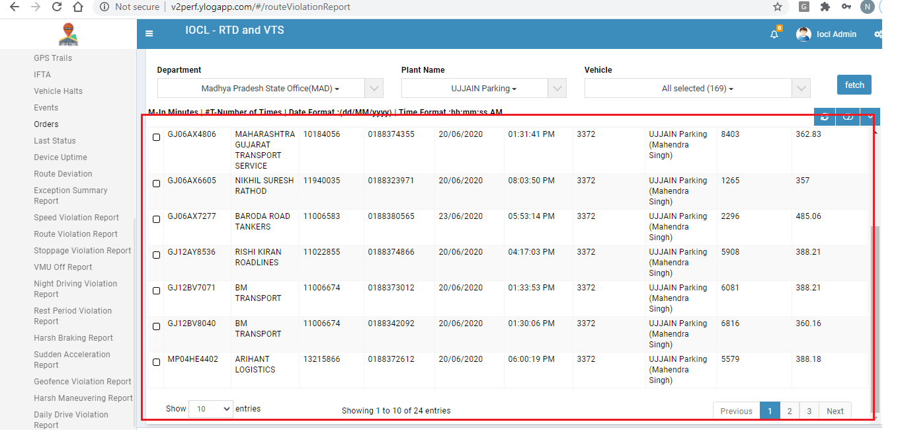The width and height of the screenshot is (898, 430).
Task: Expand the table options arrow above the table
Action: (870, 117)
